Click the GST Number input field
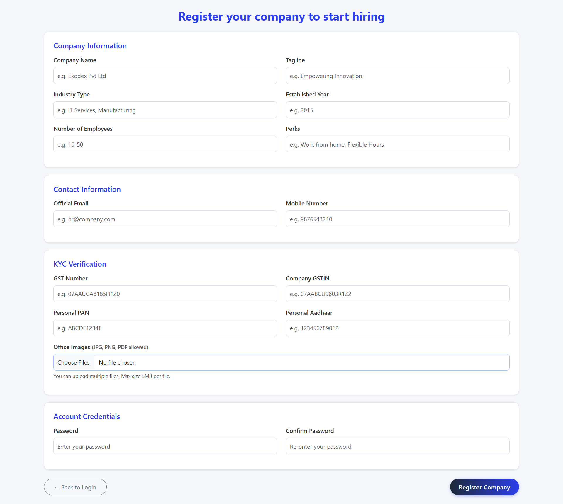563x504 pixels. (x=165, y=294)
